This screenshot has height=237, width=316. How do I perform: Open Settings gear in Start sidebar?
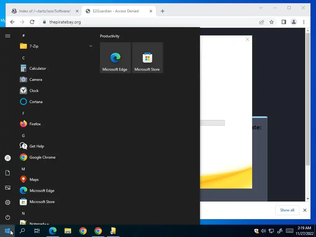8,202
